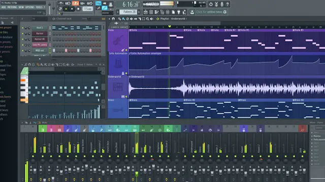Open the mixer via its shortcut icon
This screenshot has width=325, height=182.
tap(168, 12)
